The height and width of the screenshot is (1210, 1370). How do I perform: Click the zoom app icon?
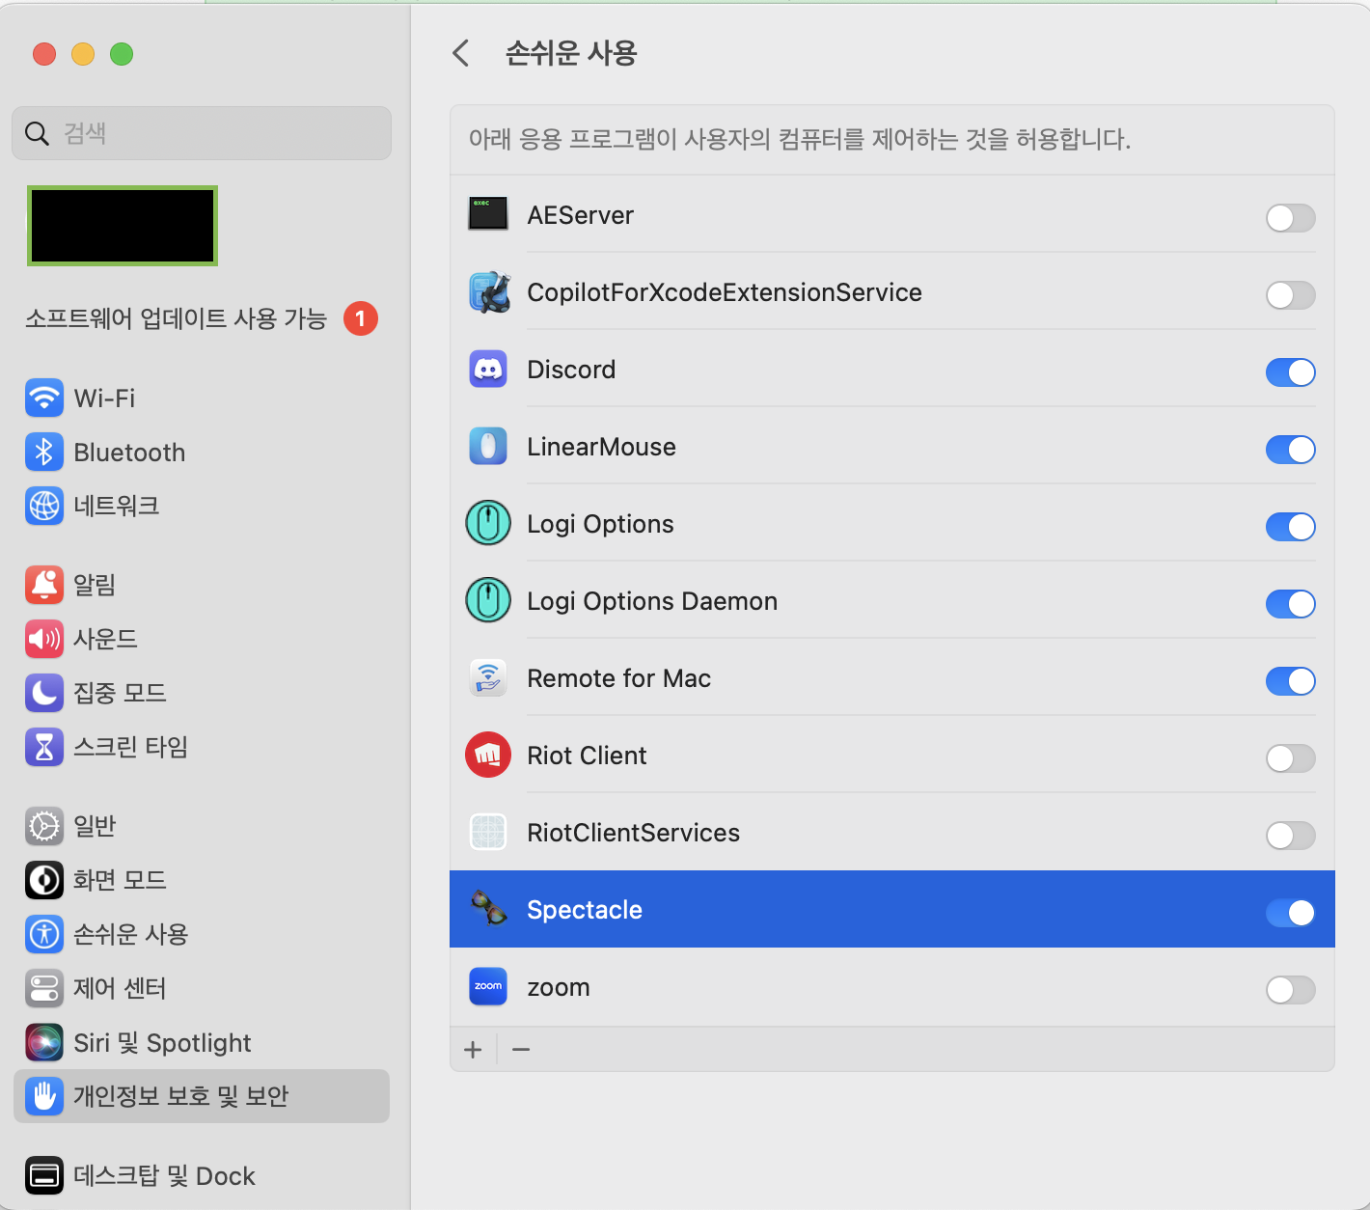[488, 986]
